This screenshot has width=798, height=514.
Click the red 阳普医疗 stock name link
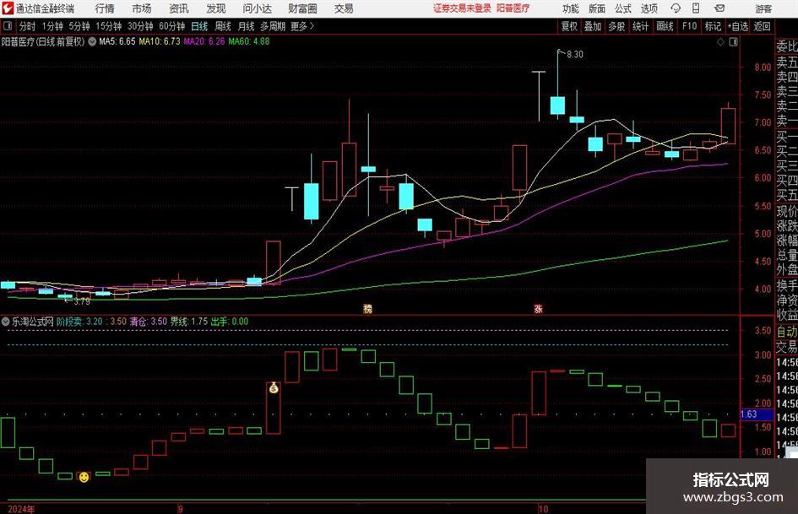click(513, 8)
